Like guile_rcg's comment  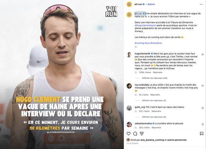202,108
